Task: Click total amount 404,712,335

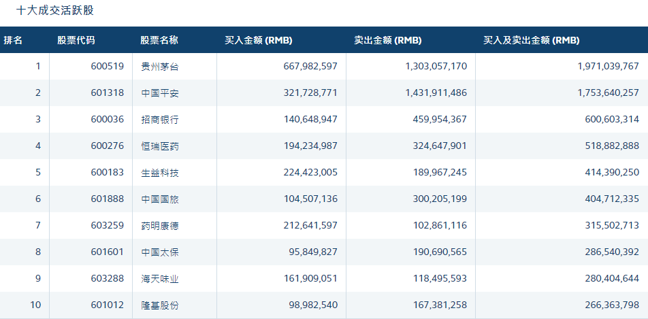Action: click(612, 199)
